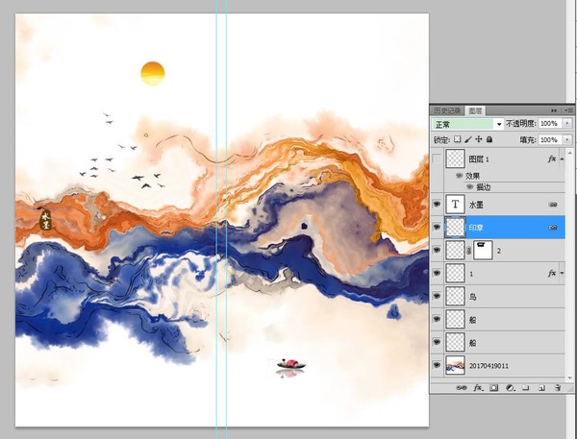Click the link icon on 印章 layer

tap(553, 228)
